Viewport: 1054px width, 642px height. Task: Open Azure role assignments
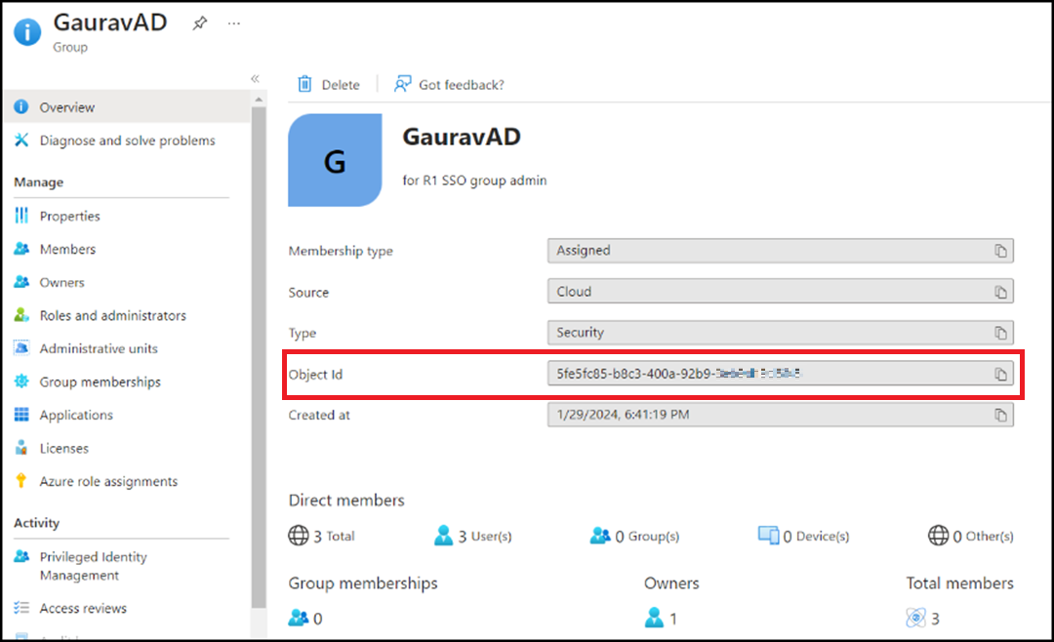tap(108, 481)
